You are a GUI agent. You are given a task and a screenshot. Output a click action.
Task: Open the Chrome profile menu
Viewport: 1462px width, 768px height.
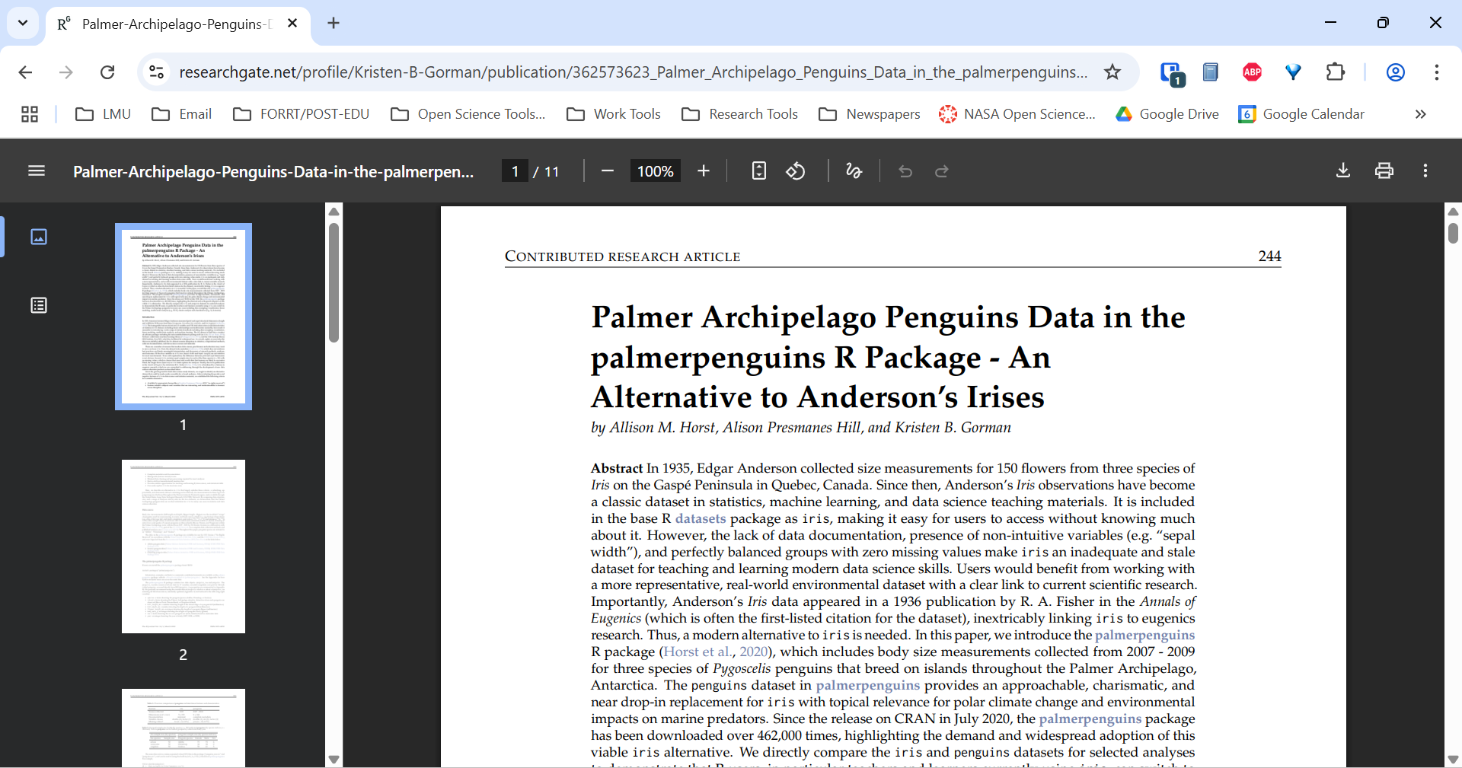[x=1395, y=72]
